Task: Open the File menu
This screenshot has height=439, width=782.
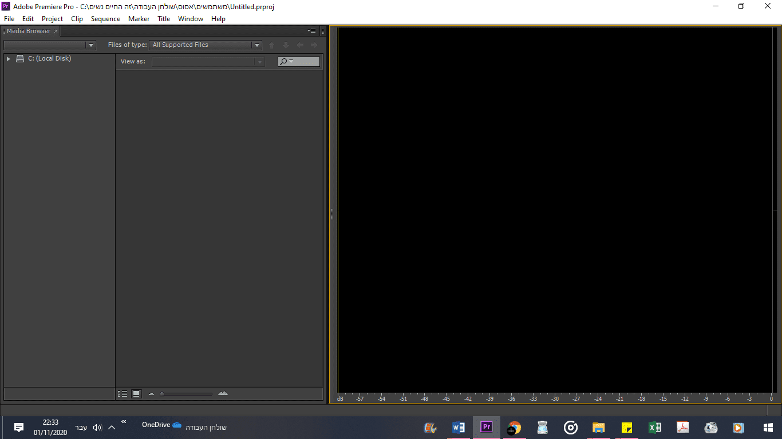Action: (x=9, y=19)
